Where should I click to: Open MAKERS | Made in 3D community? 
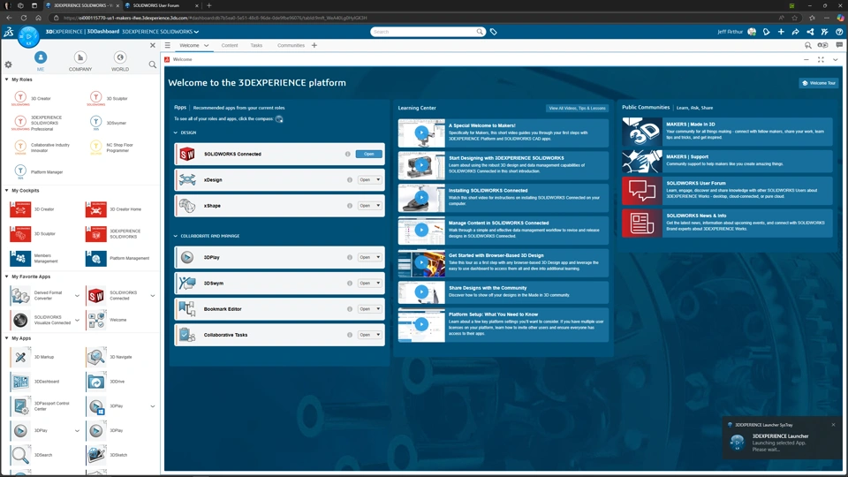[727, 132]
